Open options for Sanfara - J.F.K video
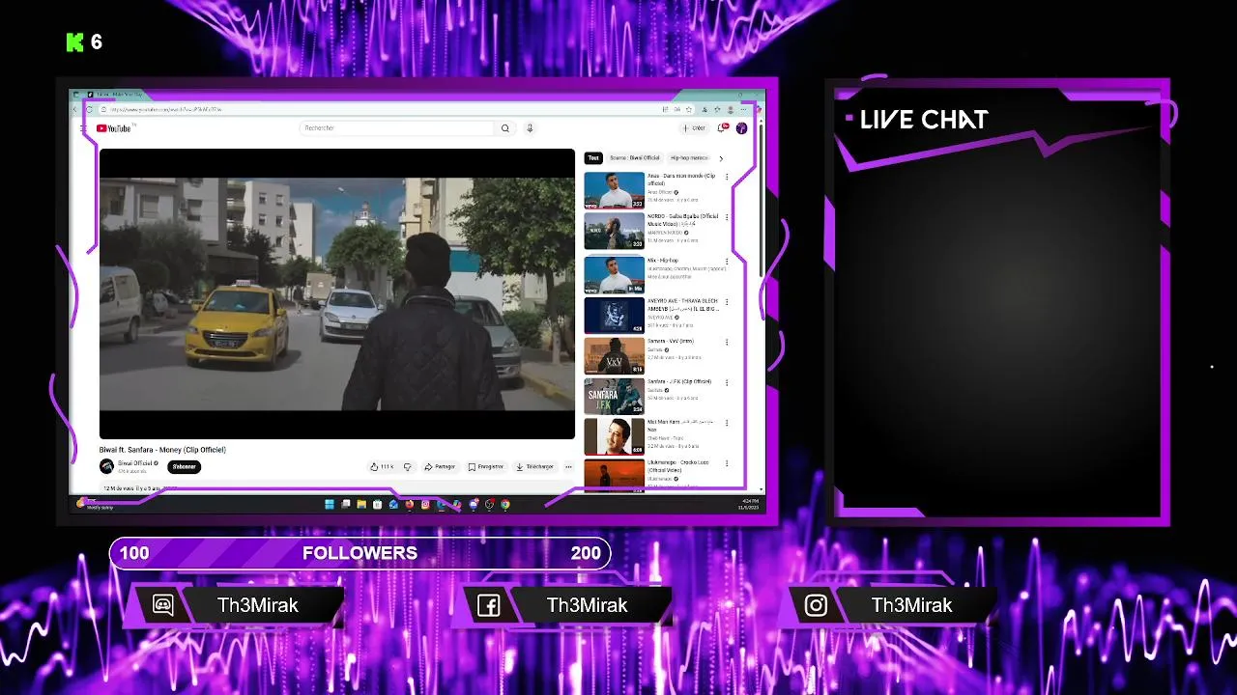 coord(727,382)
